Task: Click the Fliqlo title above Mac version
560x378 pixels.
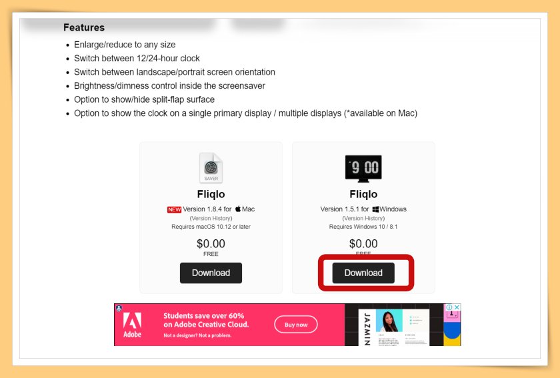Action: click(211, 194)
